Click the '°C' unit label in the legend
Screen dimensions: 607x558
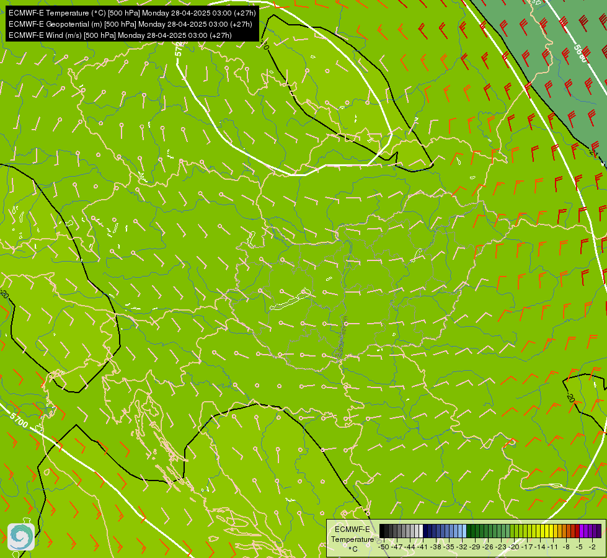(x=353, y=549)
